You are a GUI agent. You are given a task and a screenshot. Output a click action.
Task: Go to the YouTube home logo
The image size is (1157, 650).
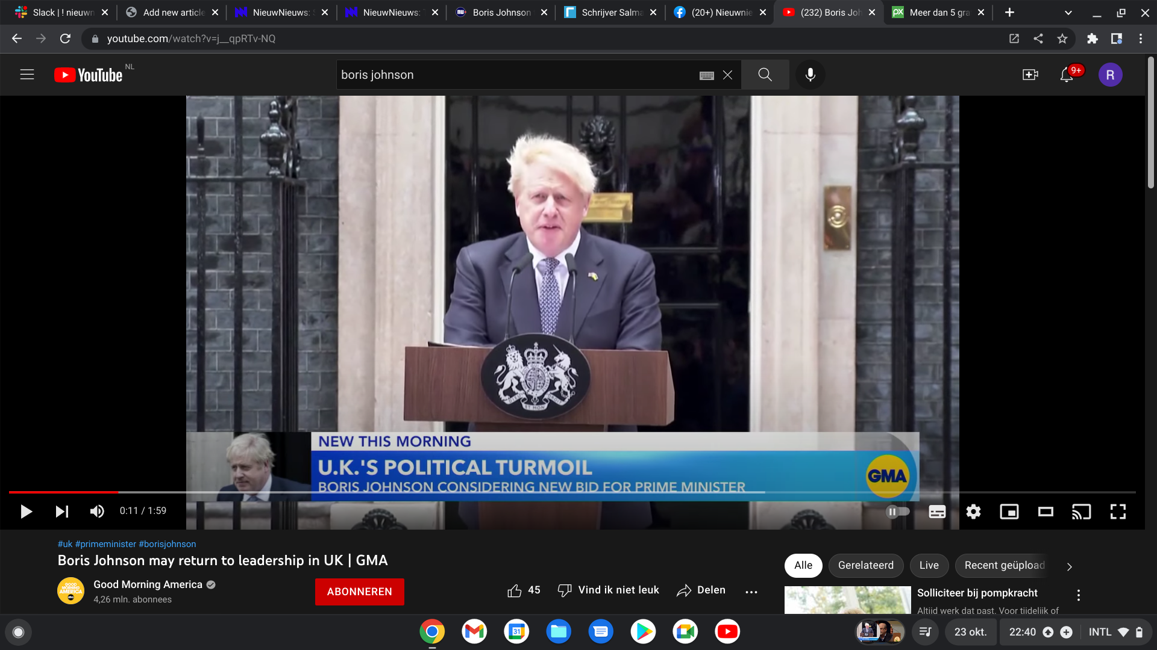pyautogui.click(x=89, y=75)
